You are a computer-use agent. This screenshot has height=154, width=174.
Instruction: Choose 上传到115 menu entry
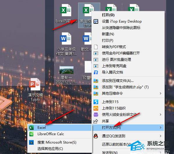[110, 102]
